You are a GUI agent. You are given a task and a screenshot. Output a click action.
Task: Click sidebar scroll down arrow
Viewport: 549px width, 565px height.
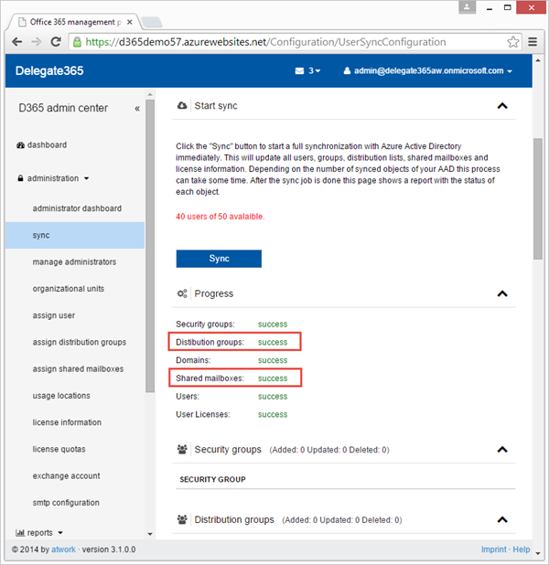tap(150, 534)
